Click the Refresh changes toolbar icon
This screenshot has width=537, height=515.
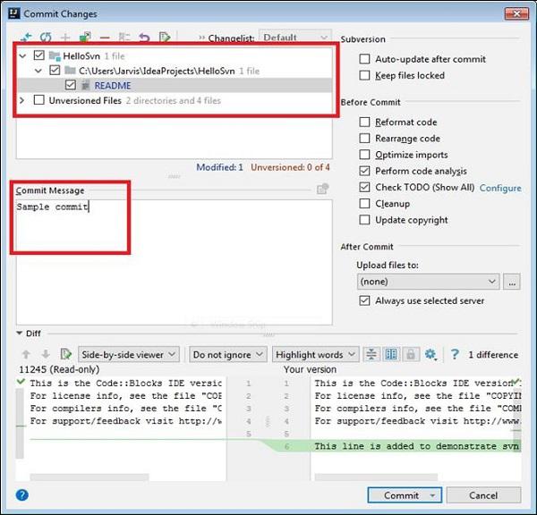[x=44, y=38]
